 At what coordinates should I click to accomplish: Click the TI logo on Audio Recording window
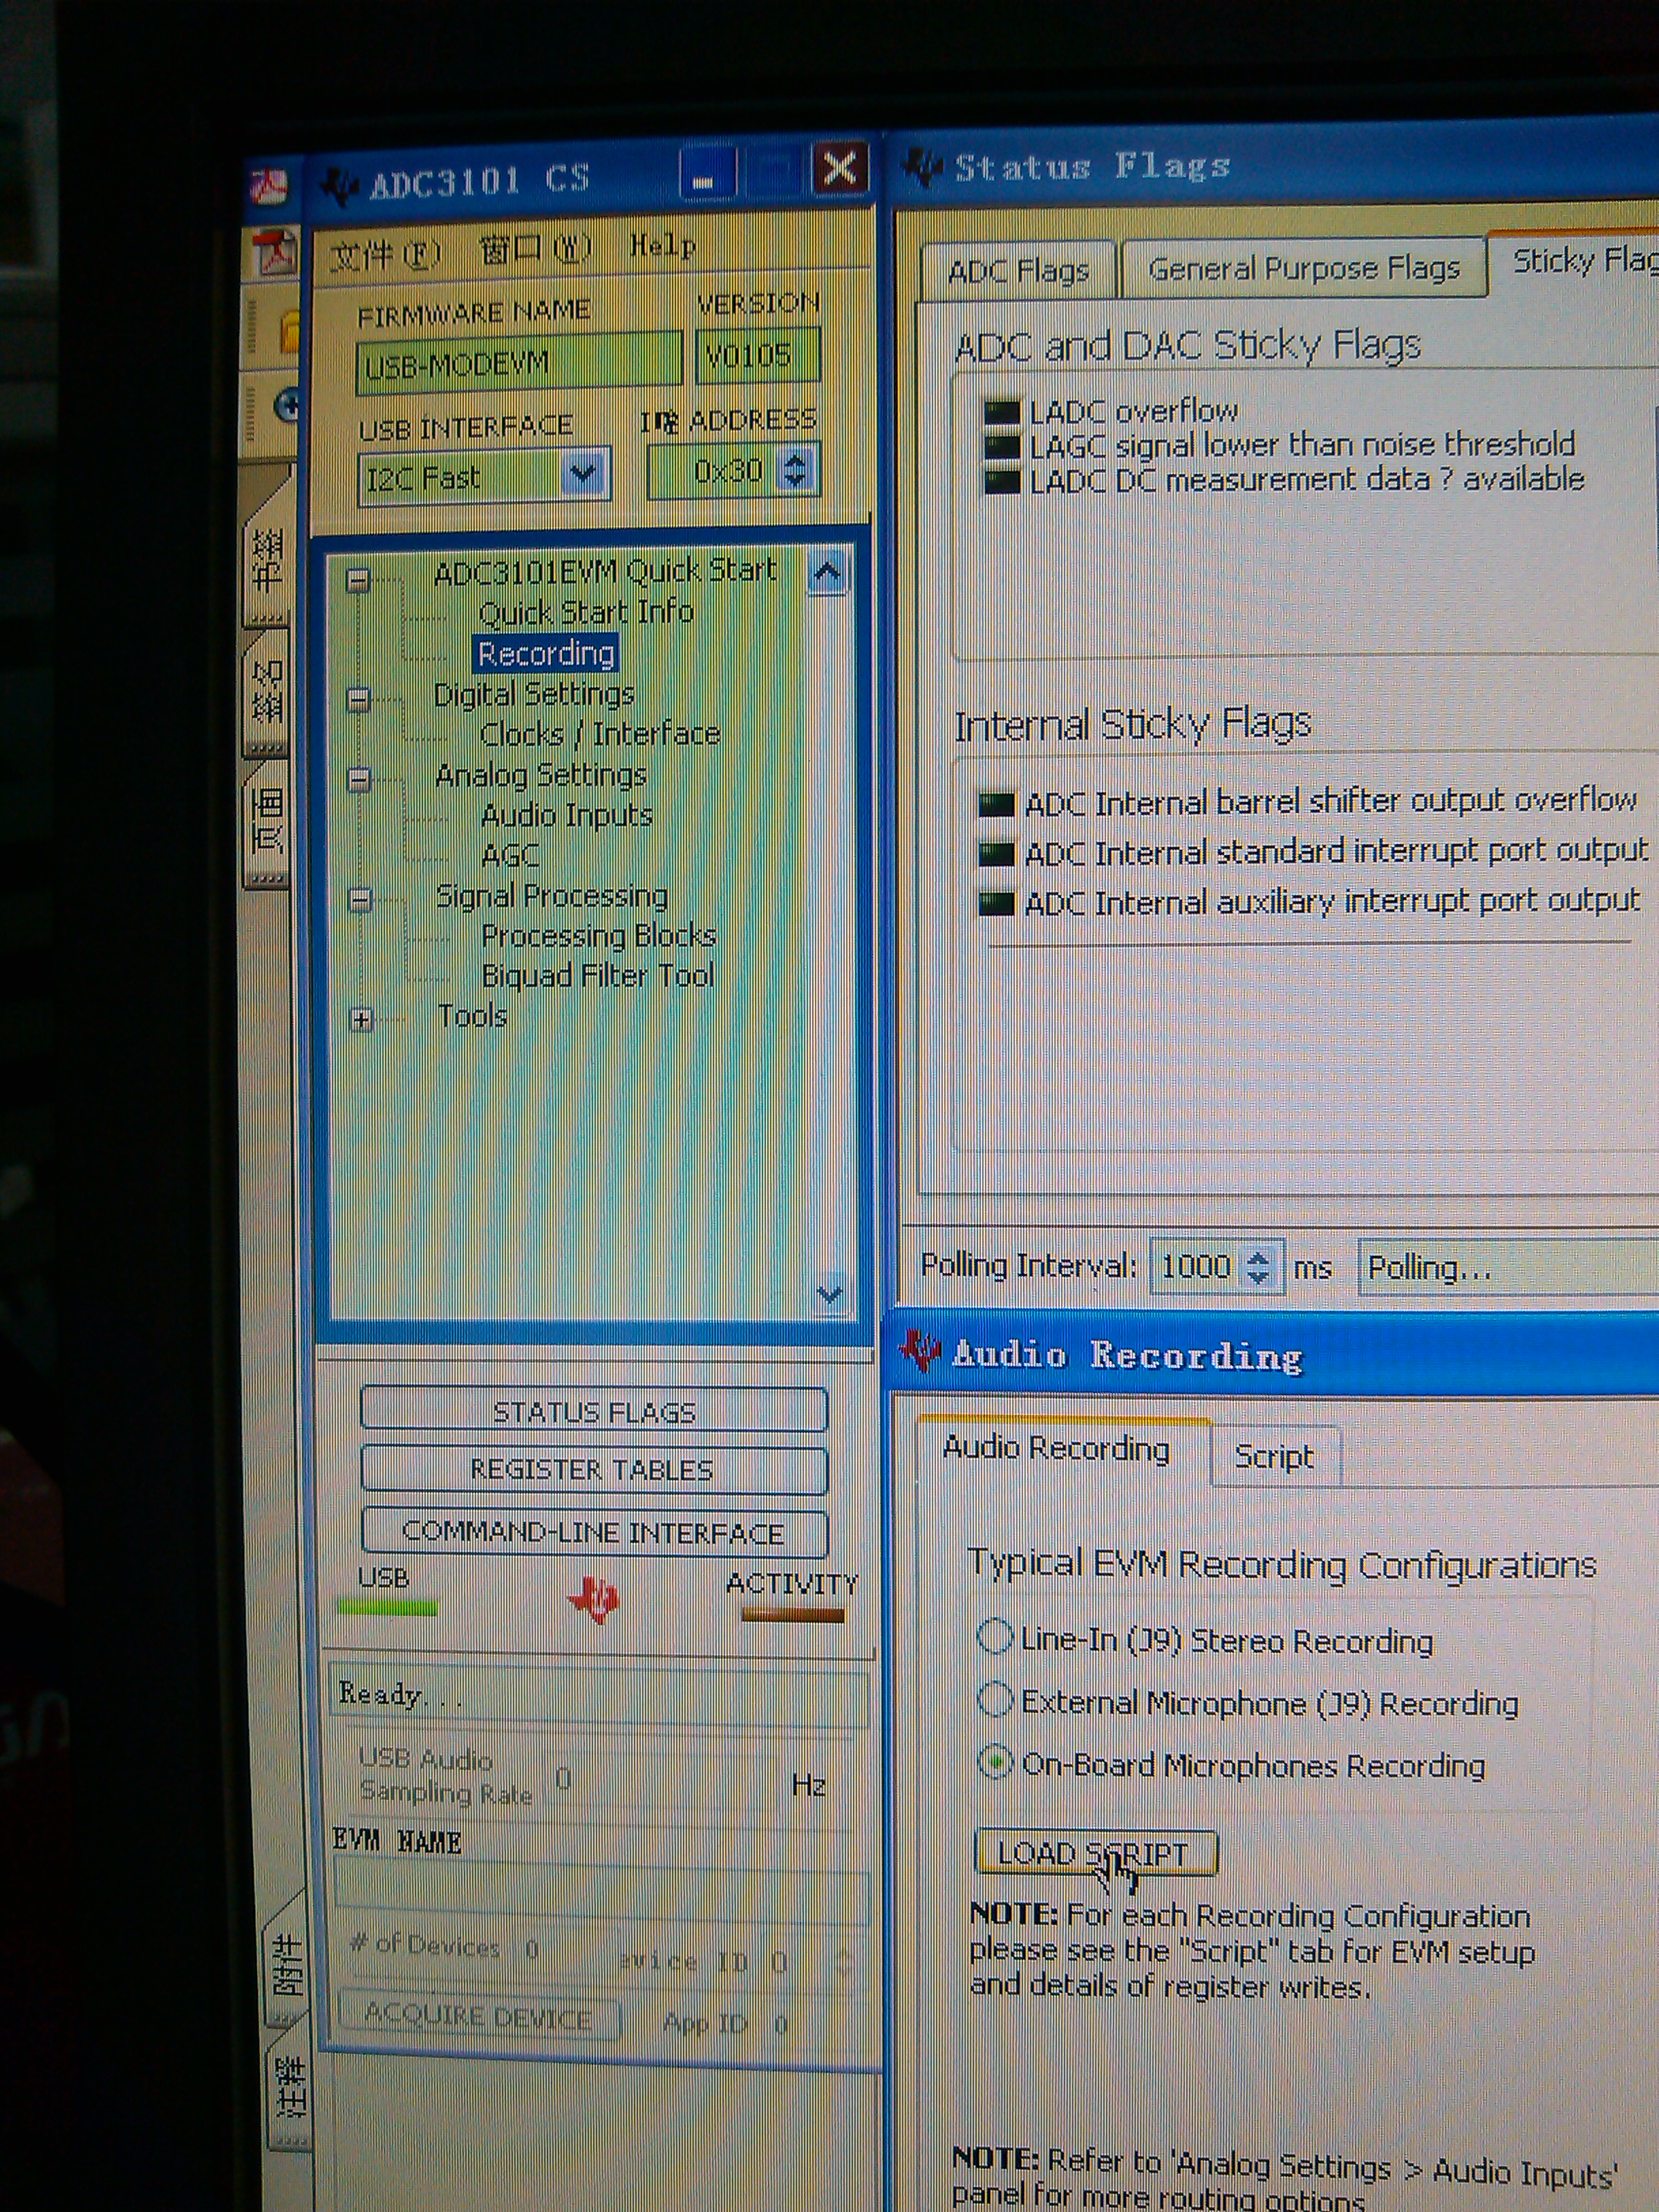(x=919, y=1352)
